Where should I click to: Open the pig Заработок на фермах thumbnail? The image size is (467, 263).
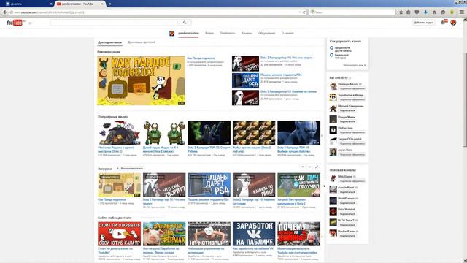164,234
